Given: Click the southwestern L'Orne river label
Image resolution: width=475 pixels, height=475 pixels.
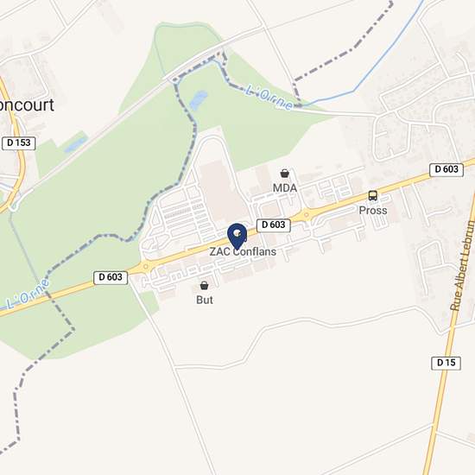Looking at the screenshot, I should (x=28, y=294).
